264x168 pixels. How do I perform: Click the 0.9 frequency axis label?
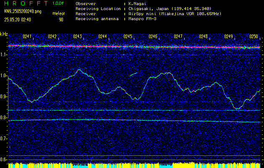pos(3,97)
